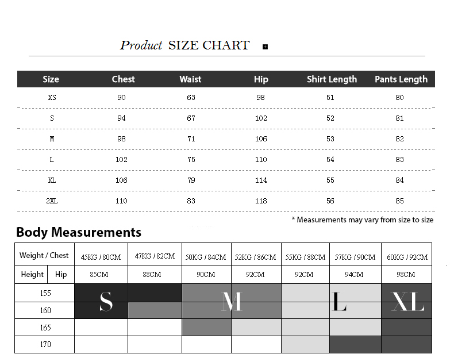454x358 pixels.
Task: Click the Chest column header
Action: pyautogui.click(x=124, y=79)
